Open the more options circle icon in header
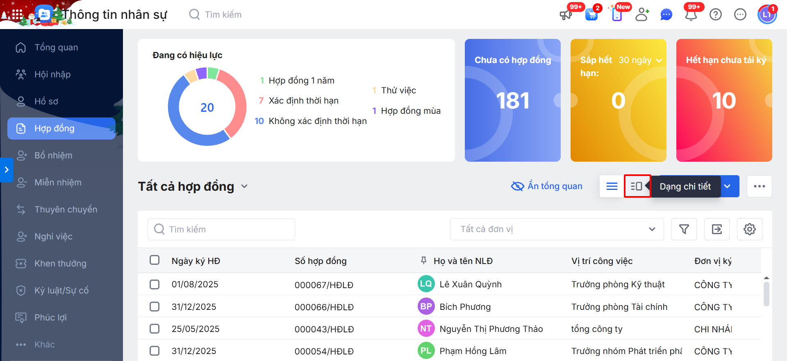787x361 pixels. [740, 15]
